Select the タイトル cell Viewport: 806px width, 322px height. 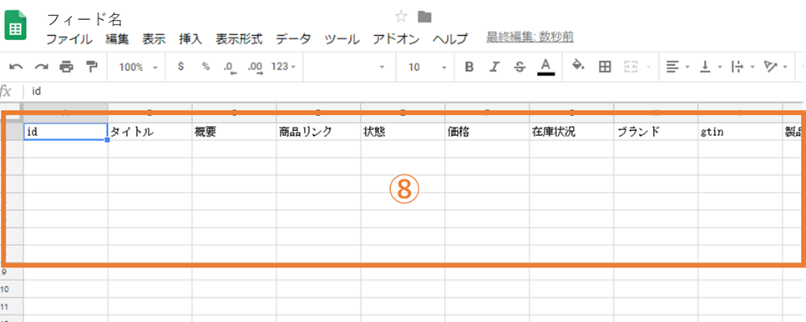coord(150,132)
